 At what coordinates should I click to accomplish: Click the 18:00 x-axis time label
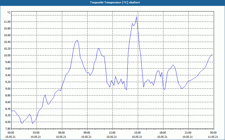coord(163,133)
